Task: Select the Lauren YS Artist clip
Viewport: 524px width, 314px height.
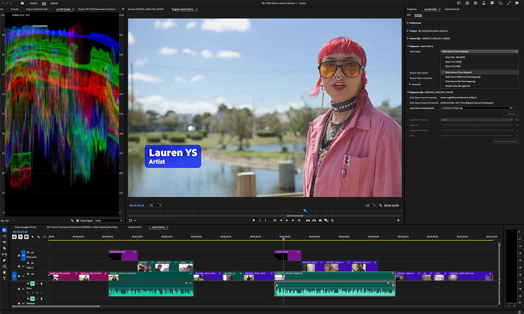Action: tap(288, 255)
